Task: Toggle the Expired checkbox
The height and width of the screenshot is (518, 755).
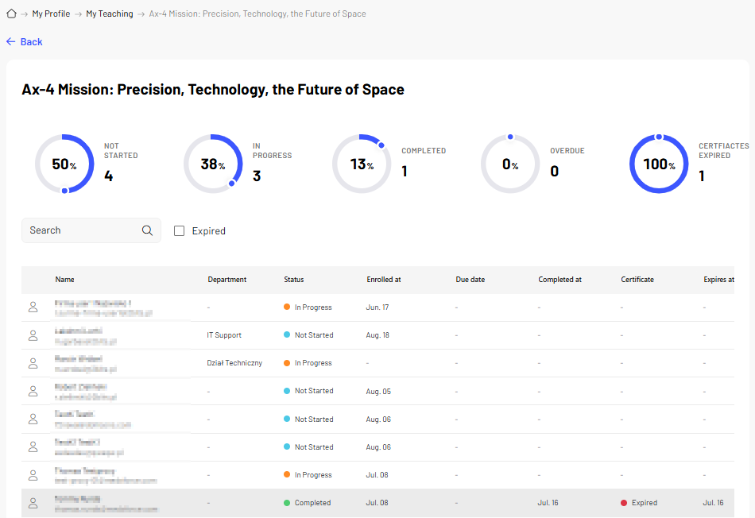Action: coord(179,231)
